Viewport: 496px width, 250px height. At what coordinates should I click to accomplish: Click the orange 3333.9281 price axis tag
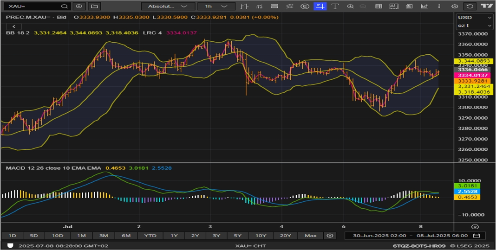[x=472, y=81]
